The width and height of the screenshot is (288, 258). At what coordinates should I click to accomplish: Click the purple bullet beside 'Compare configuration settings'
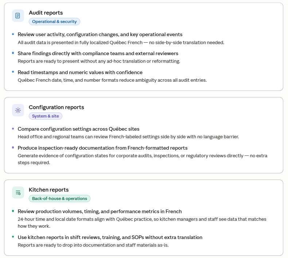(13, 128)
